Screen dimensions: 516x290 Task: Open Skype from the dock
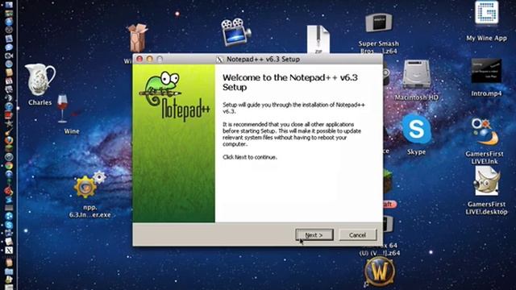click(9, 225)
